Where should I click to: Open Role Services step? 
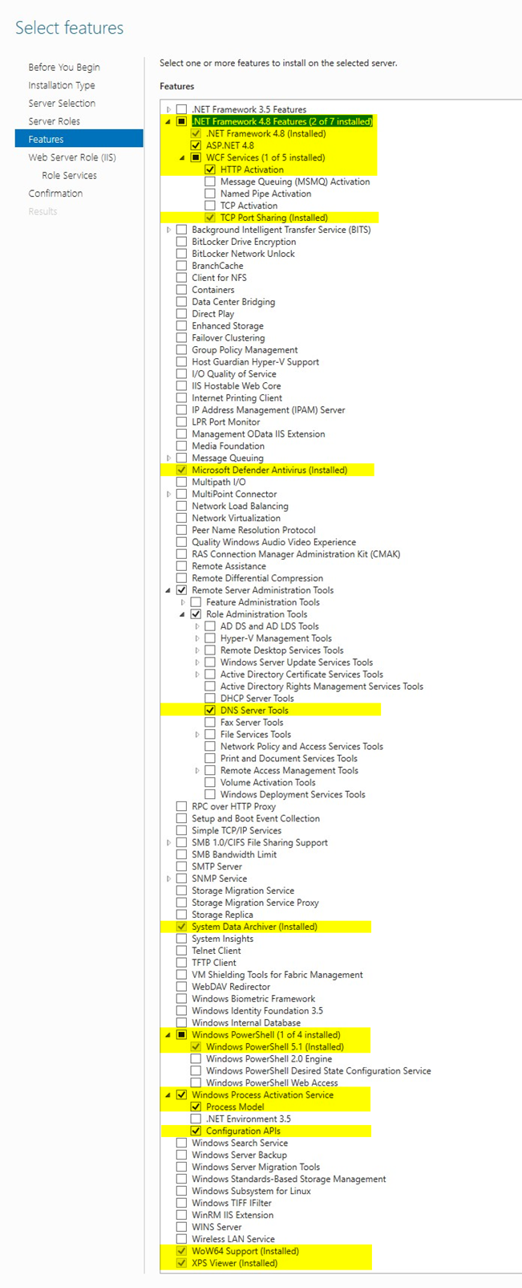(x=69, y=175)
